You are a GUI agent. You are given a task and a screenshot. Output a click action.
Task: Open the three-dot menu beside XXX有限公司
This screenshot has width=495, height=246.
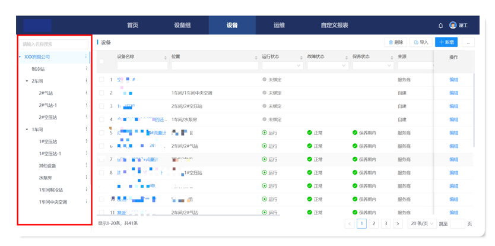pyautogui.click(x=86, y=57)
